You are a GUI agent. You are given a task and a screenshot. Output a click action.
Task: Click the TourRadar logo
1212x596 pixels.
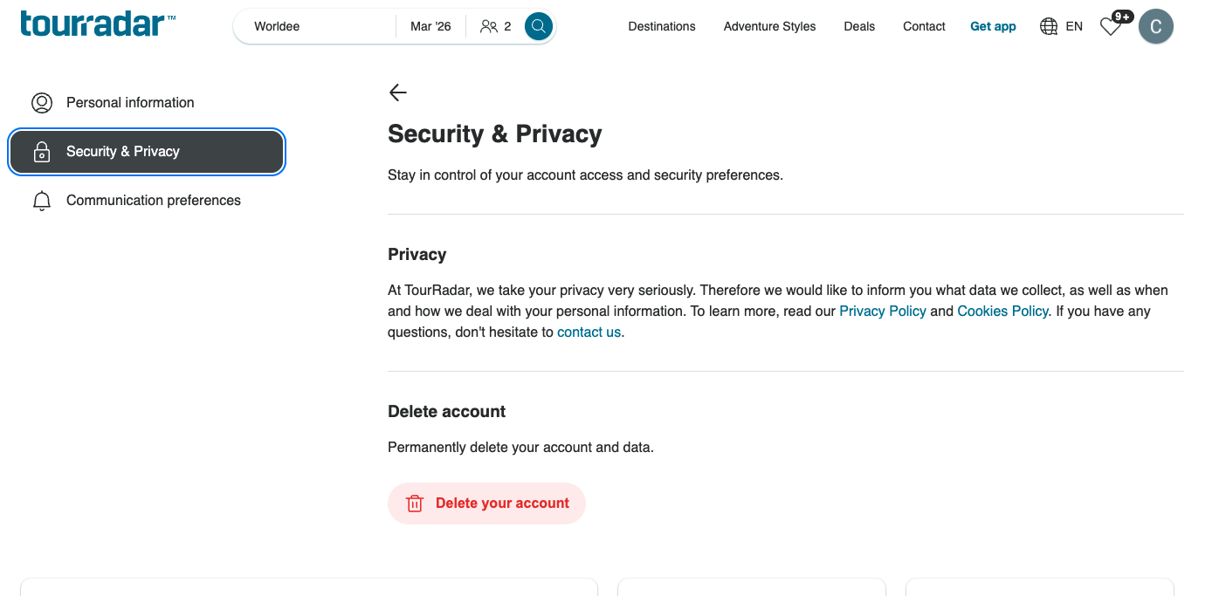(x=98, y=24)
